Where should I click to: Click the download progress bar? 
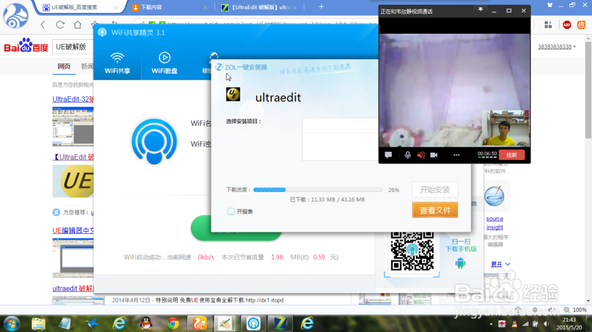click(317, 190)
